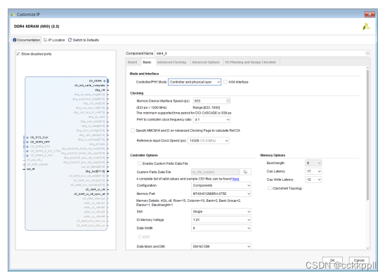This screenshot has height=277, width=387.
Task: Switch to Advanced Clocking tab
Action: point(172,62)
